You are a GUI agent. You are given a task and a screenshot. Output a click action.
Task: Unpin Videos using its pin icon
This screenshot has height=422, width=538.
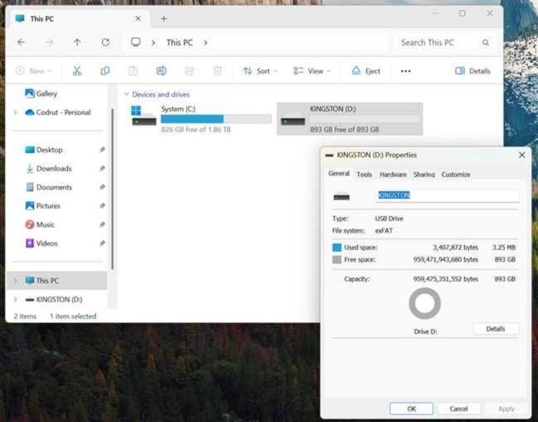point(102,243)
